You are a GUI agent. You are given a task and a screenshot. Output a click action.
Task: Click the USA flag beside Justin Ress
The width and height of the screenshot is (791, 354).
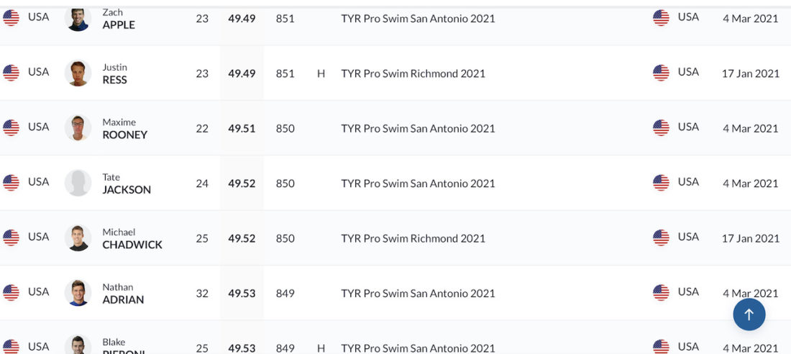click(11, 73)
